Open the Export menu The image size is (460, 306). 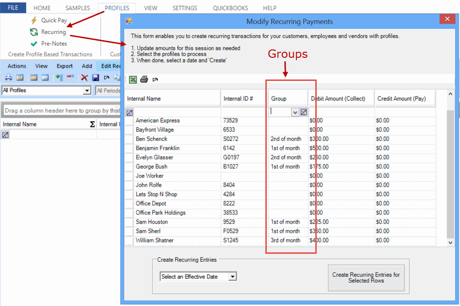coord(65,66)
